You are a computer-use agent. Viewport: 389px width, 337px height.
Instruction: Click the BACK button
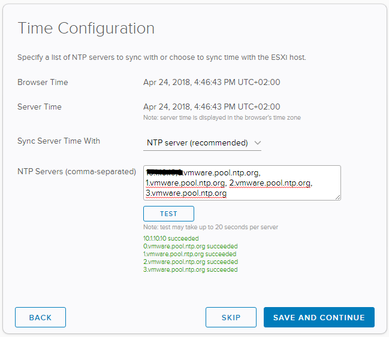[40, 317]
